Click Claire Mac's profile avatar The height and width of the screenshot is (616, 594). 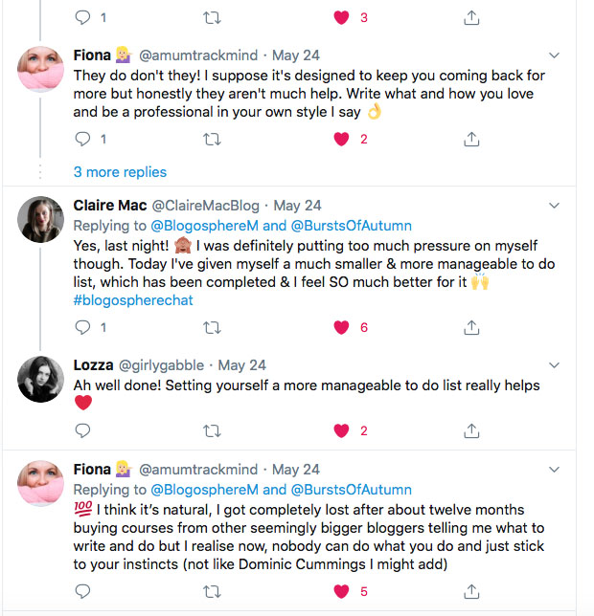point(41,222)
